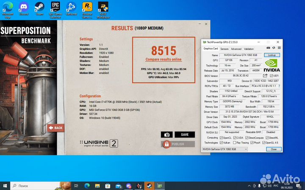Open Battle.net desktop shortcut
Image resolution: width=305 pixels, height=190 pixels.
tap(72, 9)
